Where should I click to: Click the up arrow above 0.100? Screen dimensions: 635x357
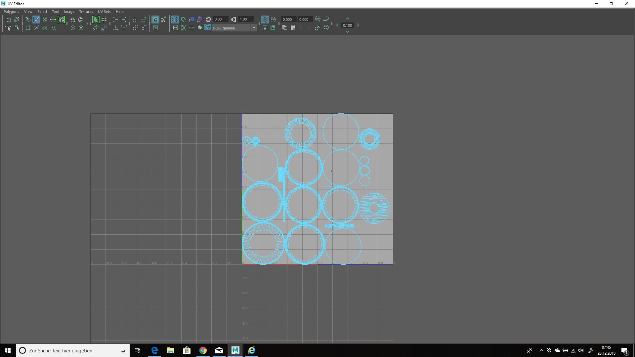[x=347, y=19]
